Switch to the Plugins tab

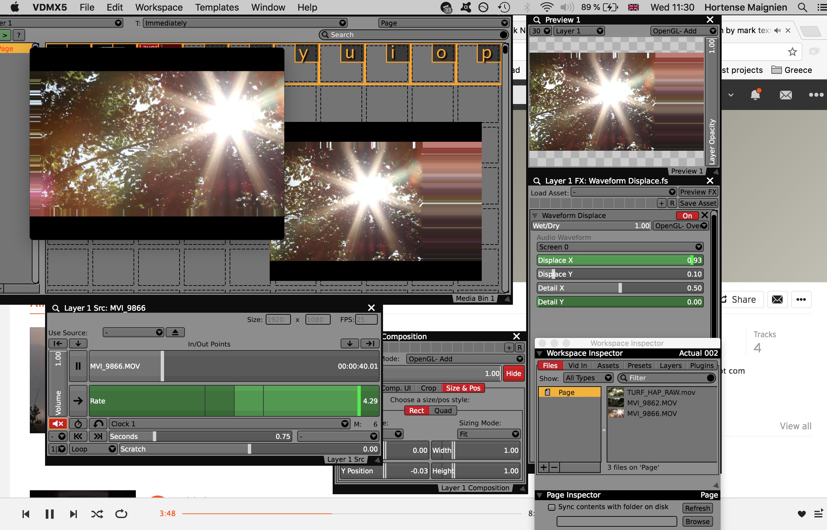(x=701, y=365)
